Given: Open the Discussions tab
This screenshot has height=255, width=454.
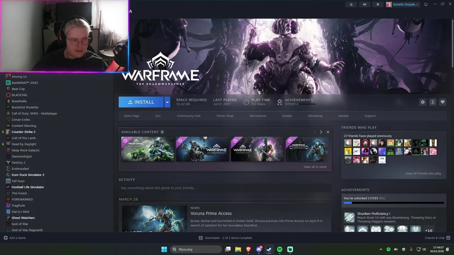Looking at the screenshot, I should [258, 116].
